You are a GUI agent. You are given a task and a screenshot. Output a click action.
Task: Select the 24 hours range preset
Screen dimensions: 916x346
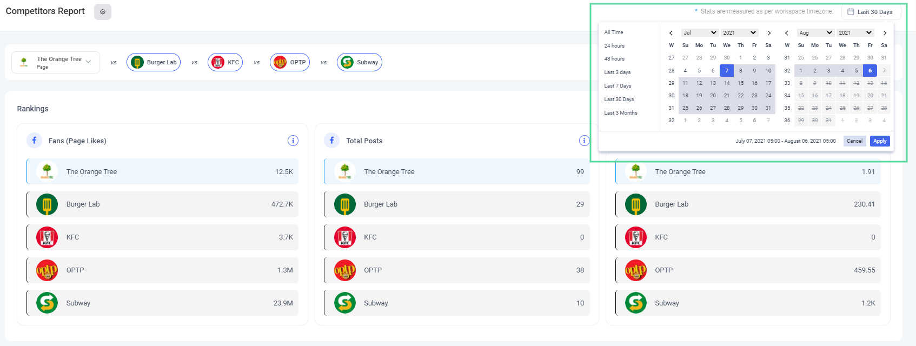click(x=614, y=46)
